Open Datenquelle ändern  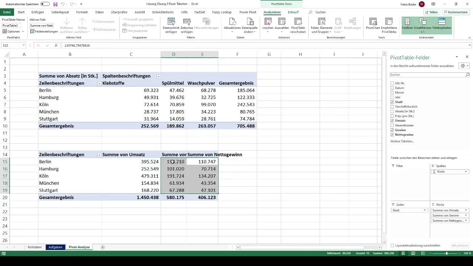point(250,25)
